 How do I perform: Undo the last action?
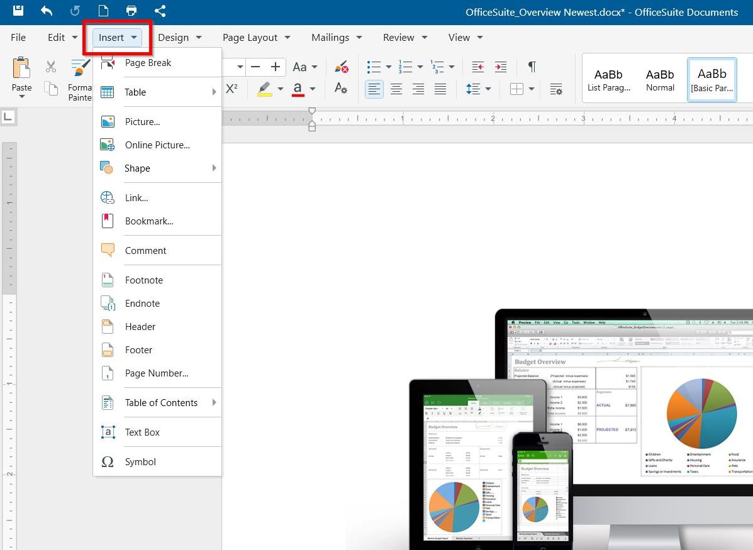point(47,11)
